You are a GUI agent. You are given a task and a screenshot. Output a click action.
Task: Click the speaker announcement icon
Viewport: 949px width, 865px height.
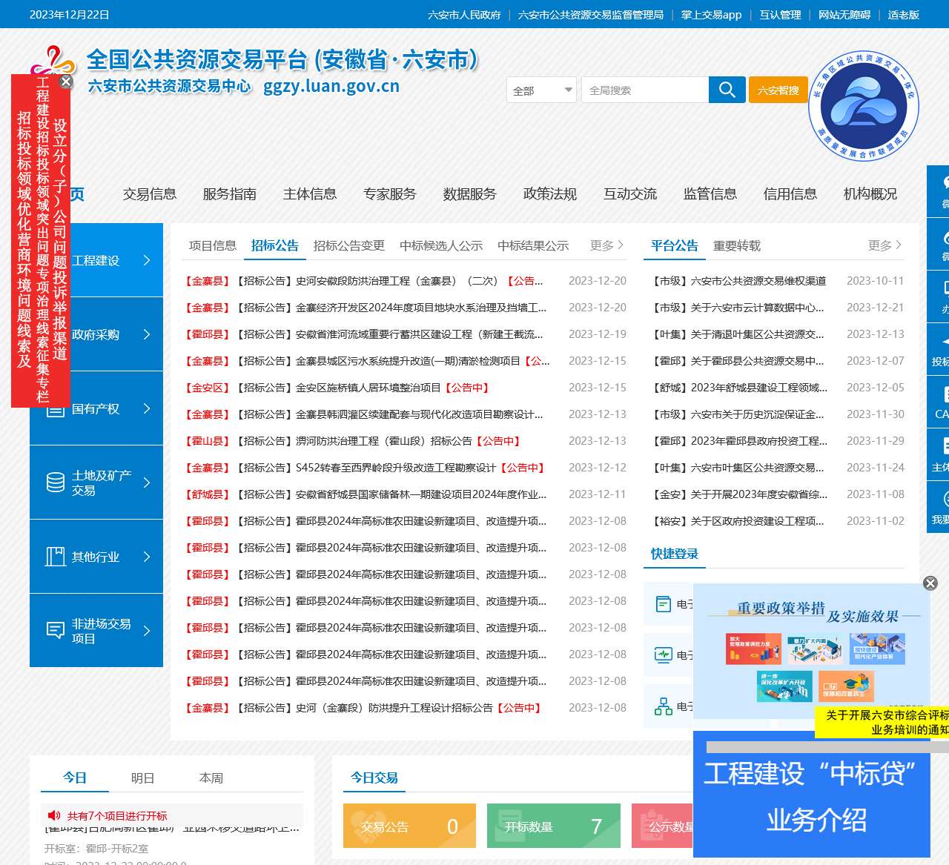pos(54,815)
